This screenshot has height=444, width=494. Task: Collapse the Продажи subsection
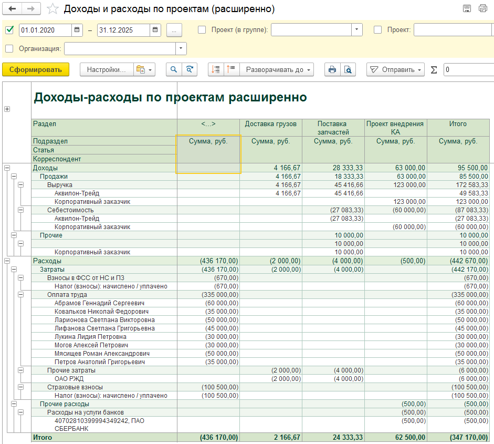pyautogui.click(x=14, y=177)
